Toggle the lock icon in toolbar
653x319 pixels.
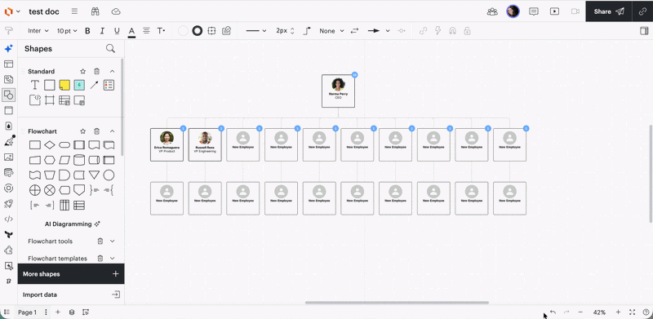(467, 31)
